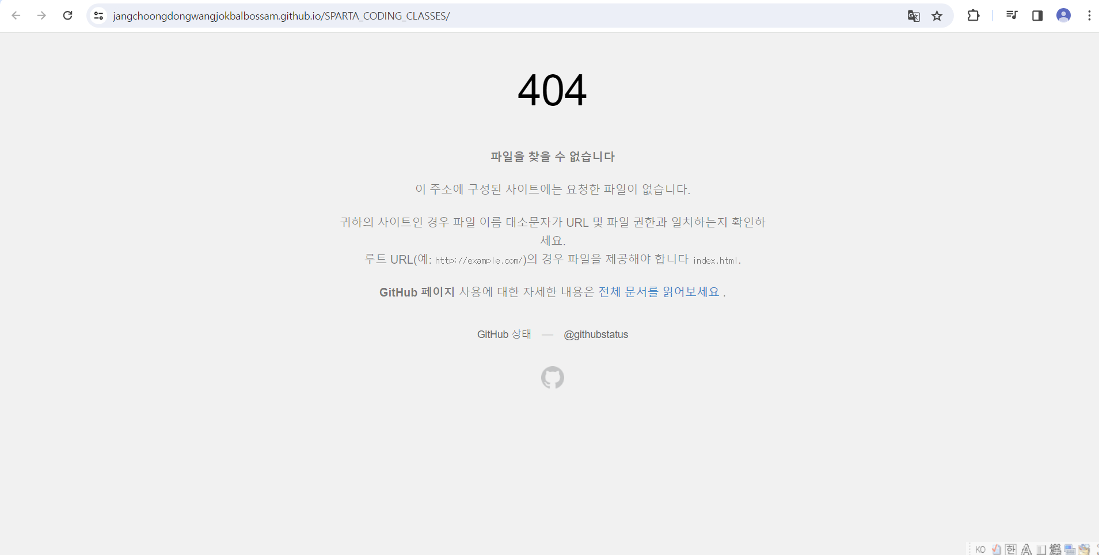View site information icon beside the URL
The width and height of the screenshot is (1099, 555).
98,16
